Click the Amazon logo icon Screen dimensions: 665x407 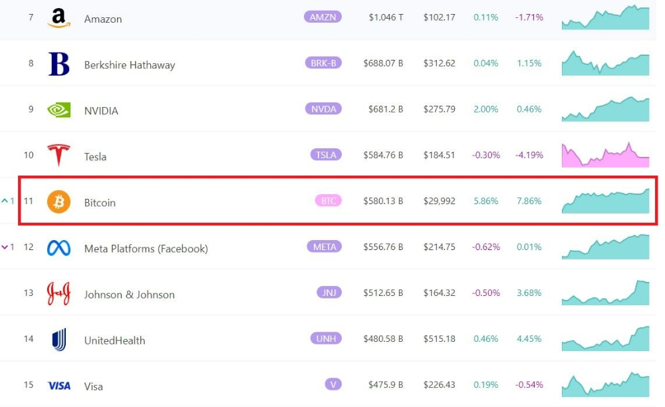tap(59, 18)
